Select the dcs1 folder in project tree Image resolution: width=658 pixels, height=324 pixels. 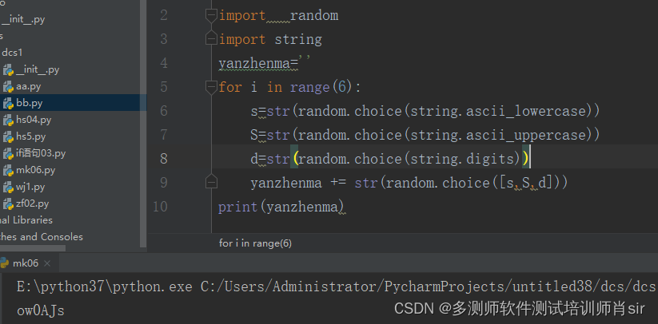point(12,53)
